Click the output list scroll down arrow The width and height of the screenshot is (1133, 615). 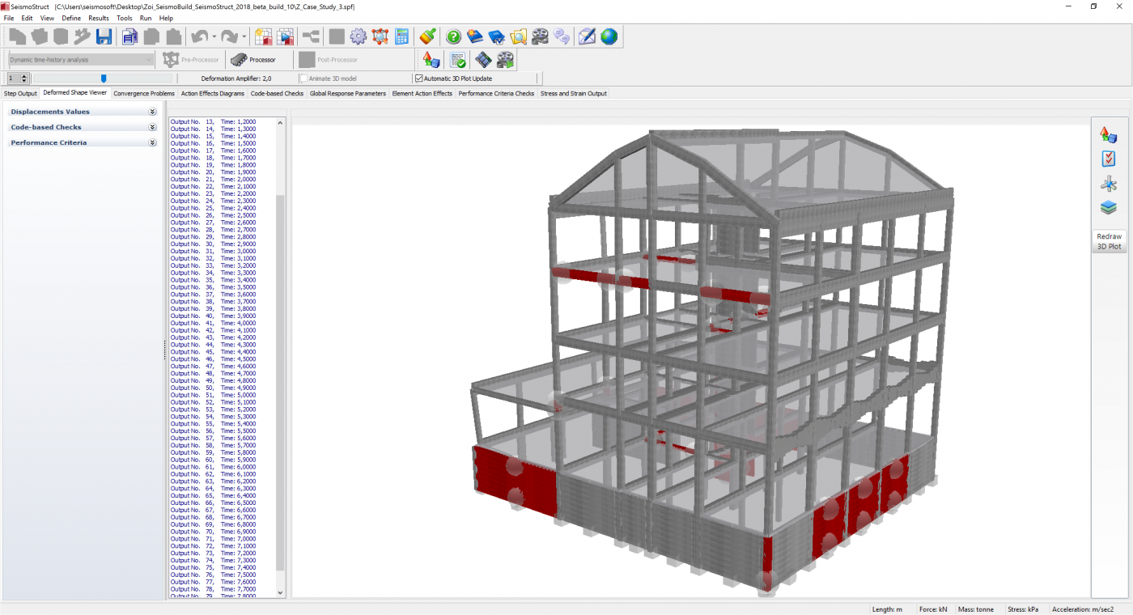point(281,593)
